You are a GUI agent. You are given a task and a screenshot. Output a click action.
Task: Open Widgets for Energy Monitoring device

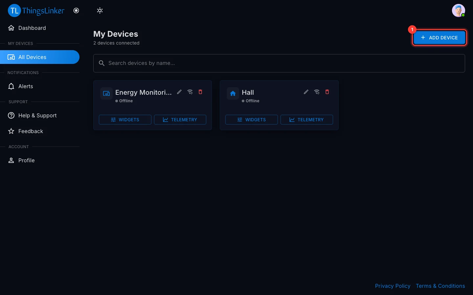point(125,120)
